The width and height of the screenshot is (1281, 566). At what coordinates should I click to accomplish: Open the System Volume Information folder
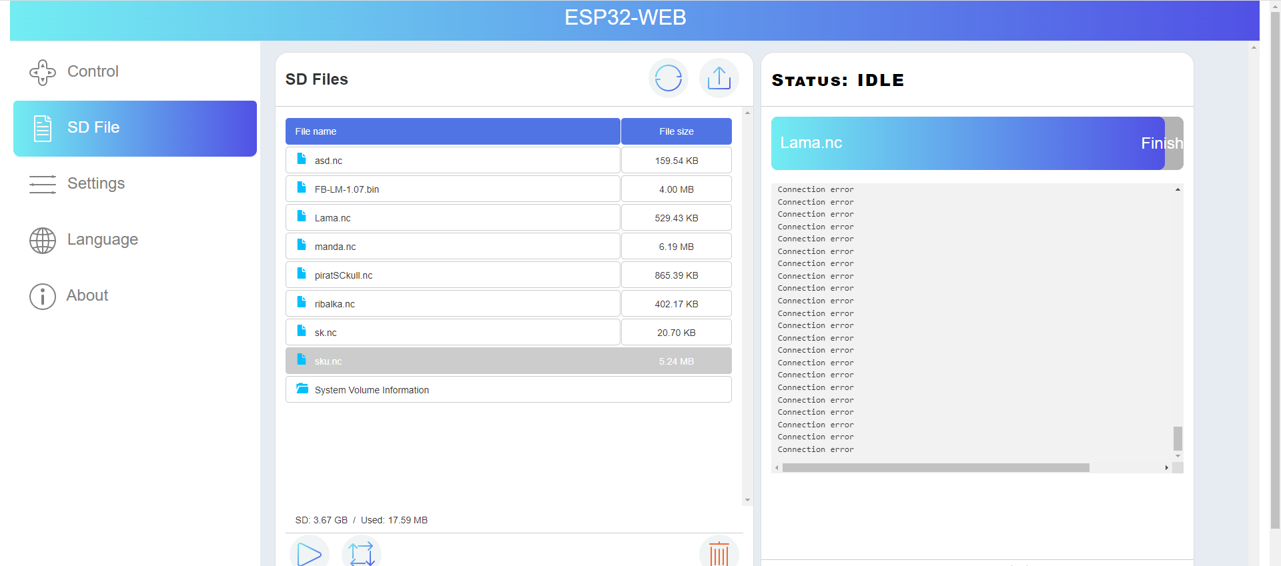click(x=508, y=390)
